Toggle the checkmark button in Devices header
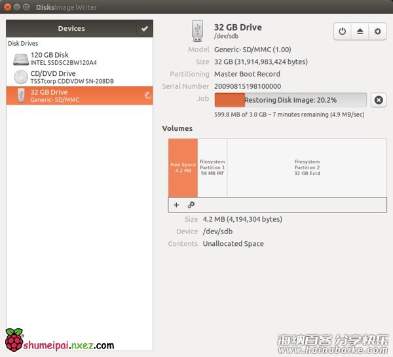Screen dimensions: 393x357 coord(144,28)
